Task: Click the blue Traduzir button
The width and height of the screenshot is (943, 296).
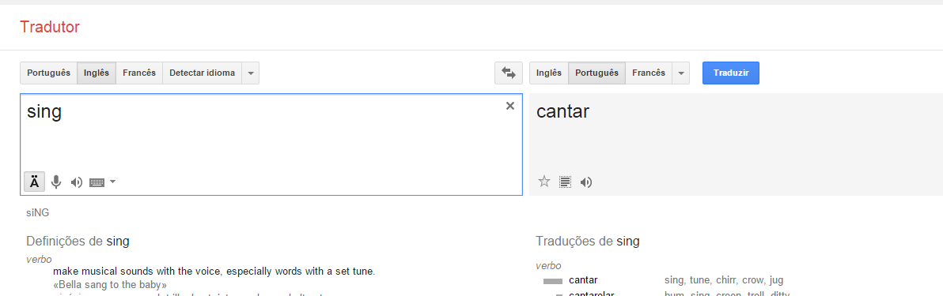Action: (x=731, y=73)
